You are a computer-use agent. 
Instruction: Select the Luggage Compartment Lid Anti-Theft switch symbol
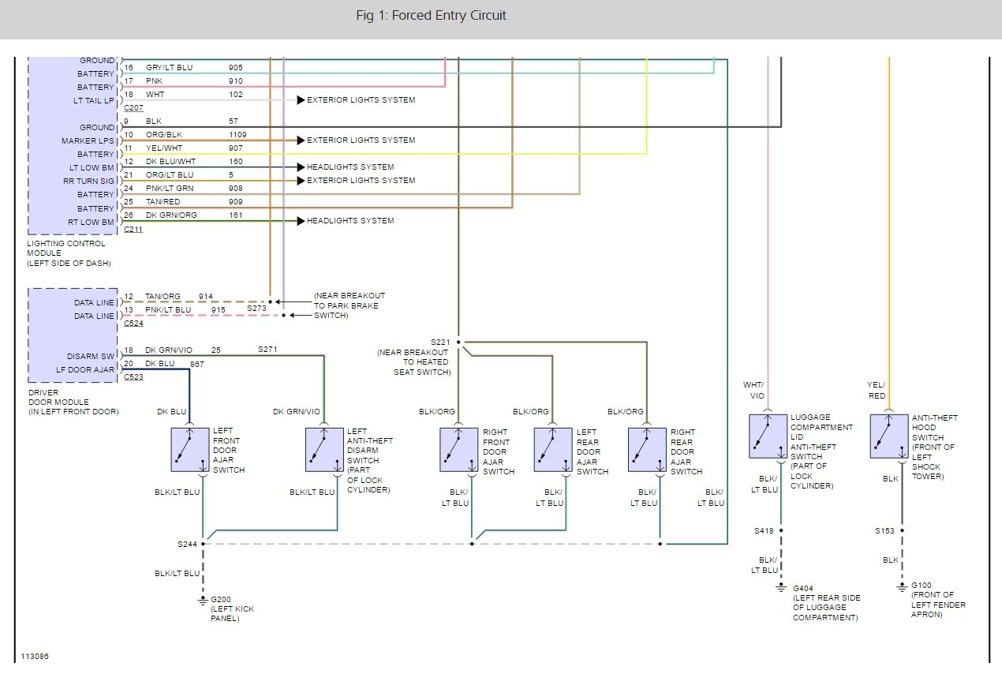[x=768, y=436]
